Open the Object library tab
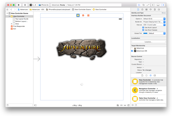Viewport: 172px width, 116px height. (151, 75)
